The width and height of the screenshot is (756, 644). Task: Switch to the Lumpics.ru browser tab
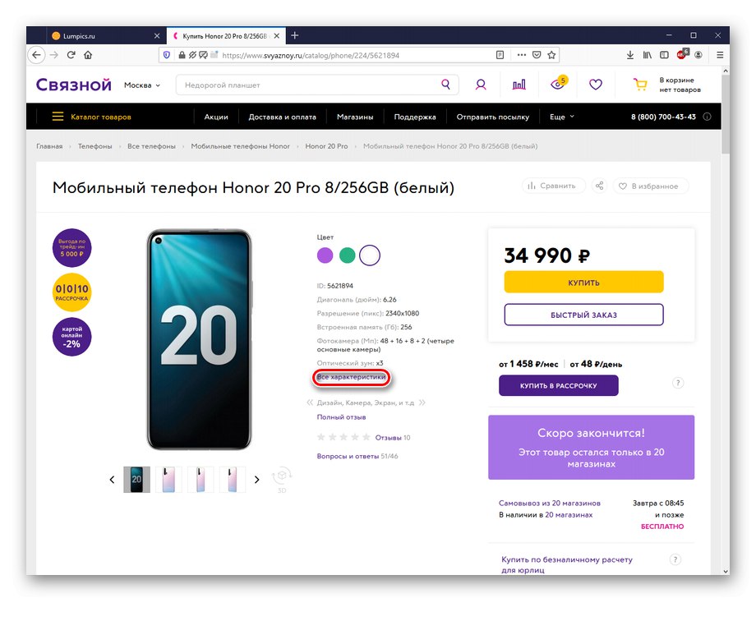[x=99, y=36]
